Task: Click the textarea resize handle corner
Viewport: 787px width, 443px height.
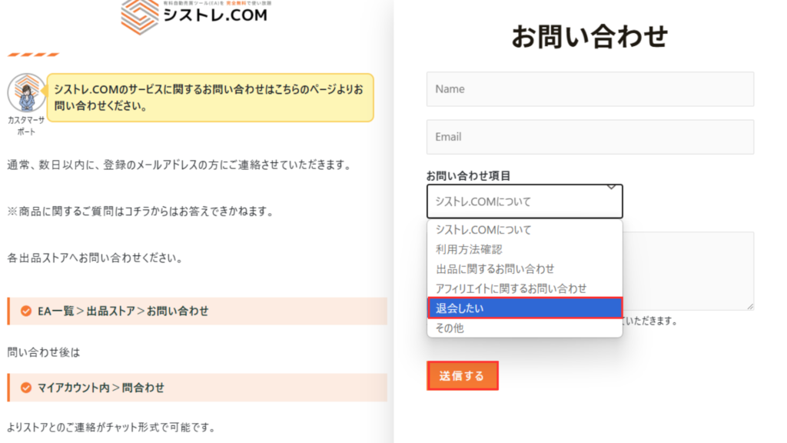Action: point(750,306)
